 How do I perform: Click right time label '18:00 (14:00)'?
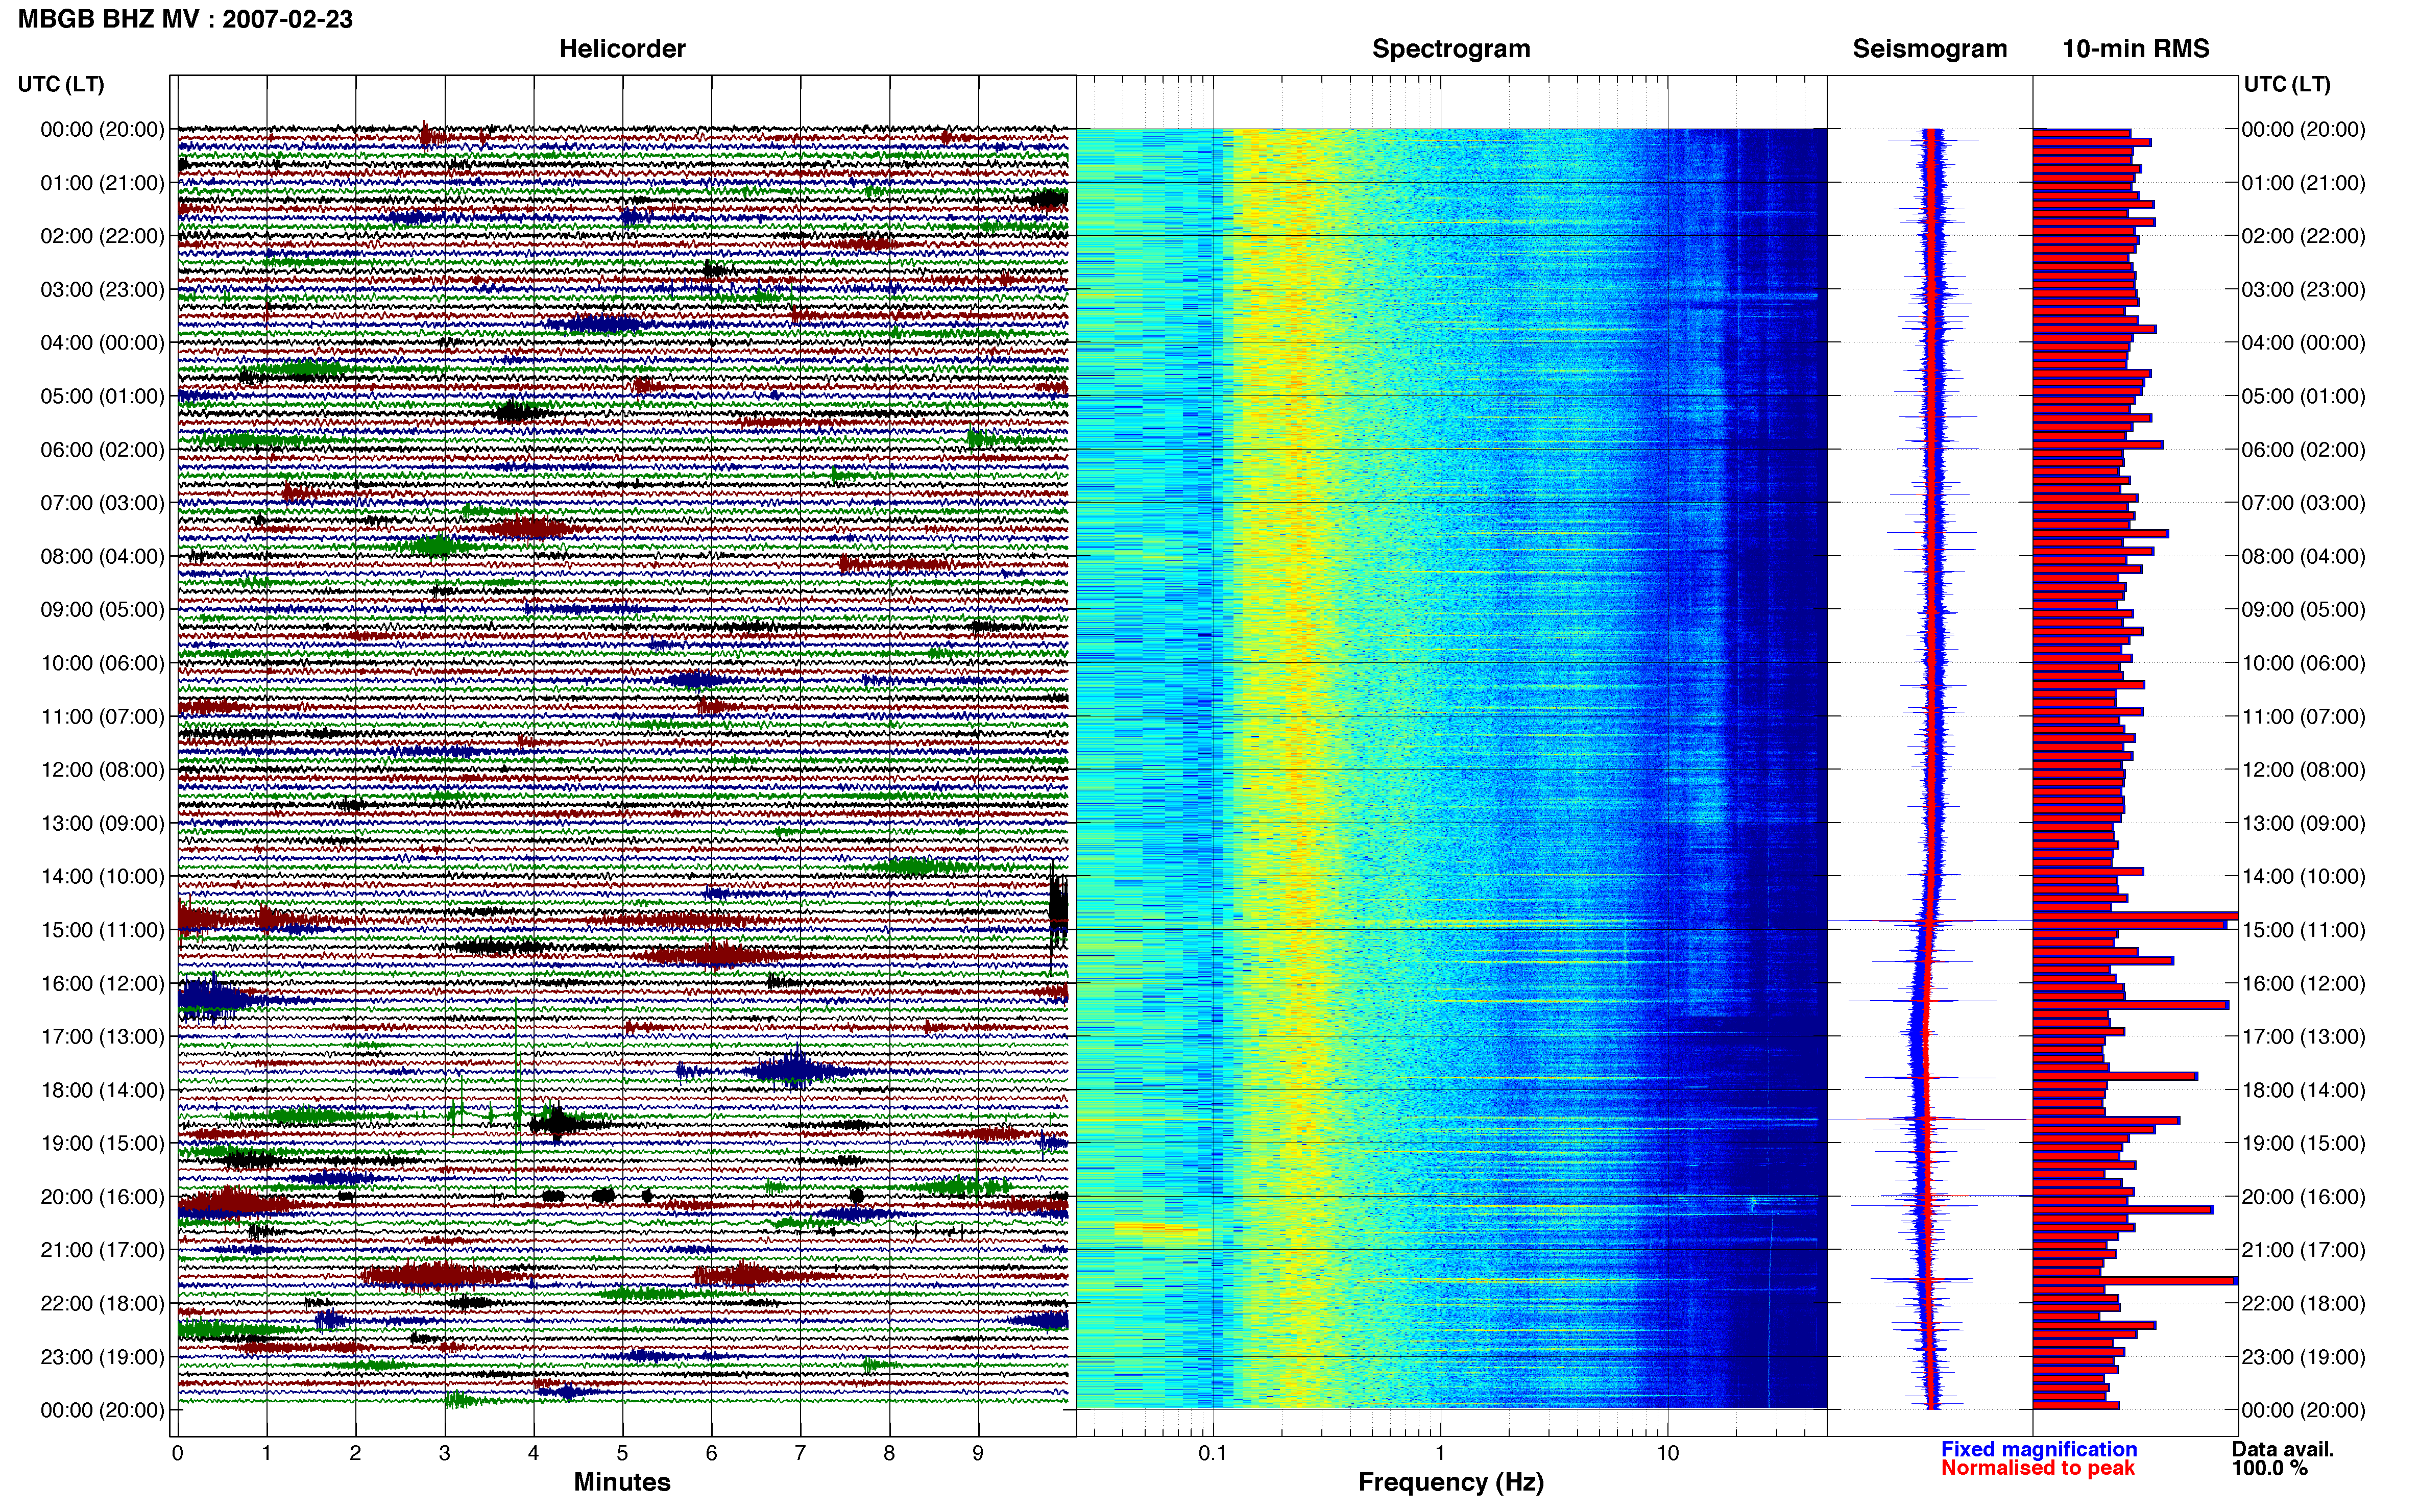[x=2304, y=1090]
